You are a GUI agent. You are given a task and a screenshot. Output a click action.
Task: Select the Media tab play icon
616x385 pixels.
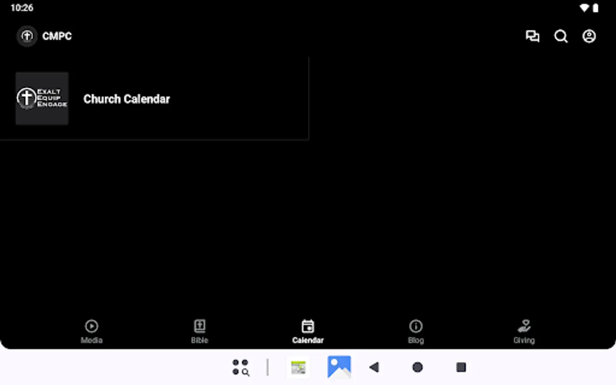(x=92, y=326)
